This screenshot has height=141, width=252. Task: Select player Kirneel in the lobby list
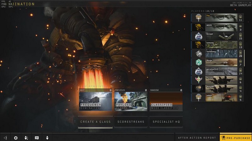pos(221,36)
